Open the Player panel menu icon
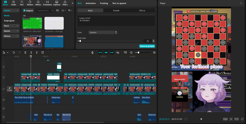The width and height of the screenshot is (246, 124). 241,3
